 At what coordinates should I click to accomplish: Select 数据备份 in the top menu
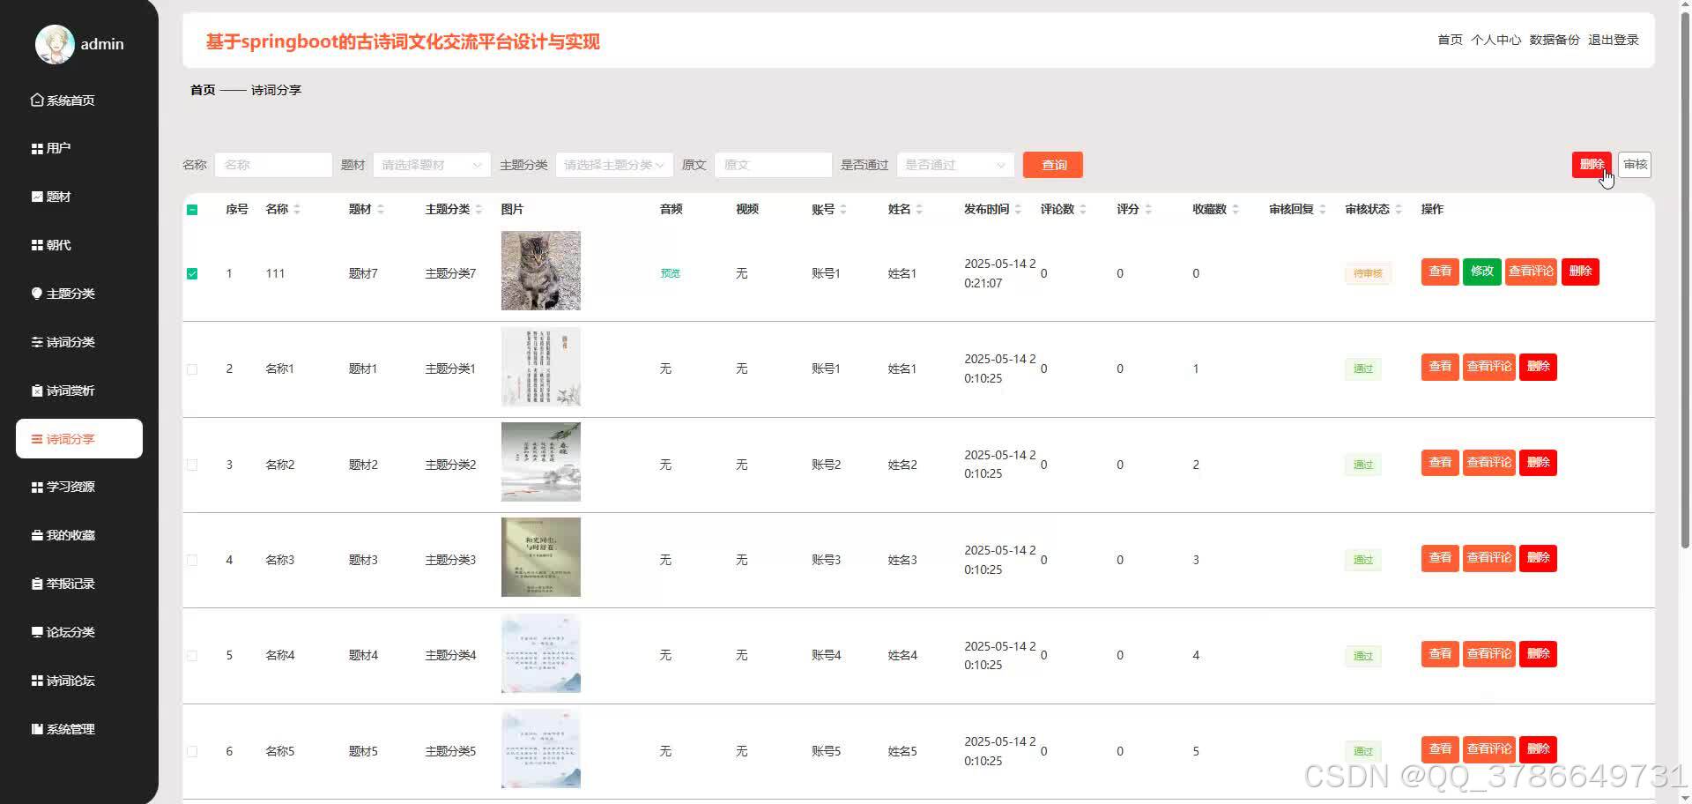point(1555,39)
